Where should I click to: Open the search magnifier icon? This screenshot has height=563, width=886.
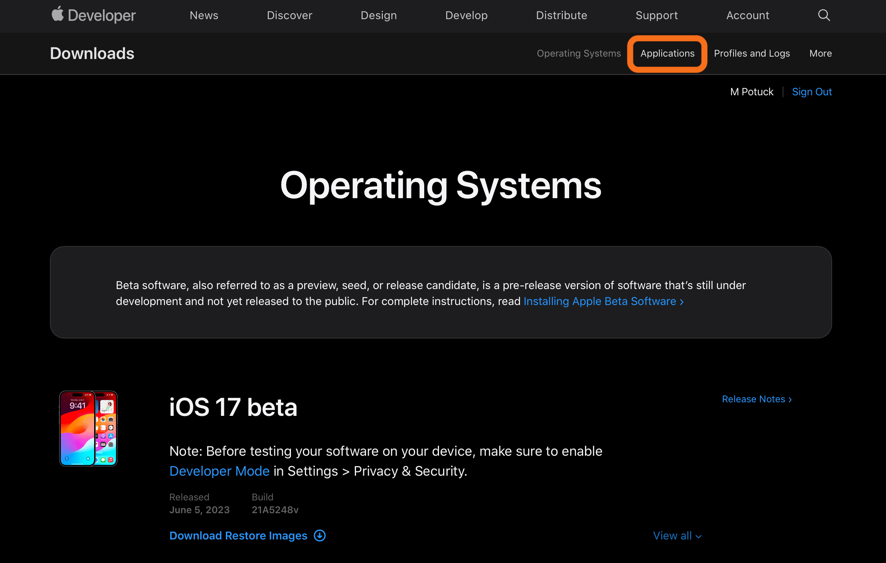click(823, 15)
